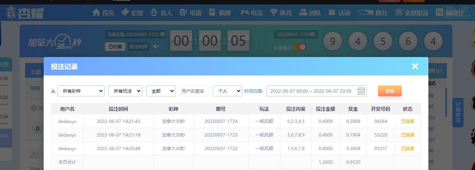Click the 已派奖 status for draw 95237
Screen dimensions: 475x170
(408, 148)
